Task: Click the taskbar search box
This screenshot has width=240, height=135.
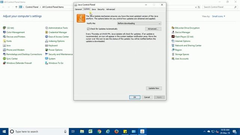Action: [39, 132]
